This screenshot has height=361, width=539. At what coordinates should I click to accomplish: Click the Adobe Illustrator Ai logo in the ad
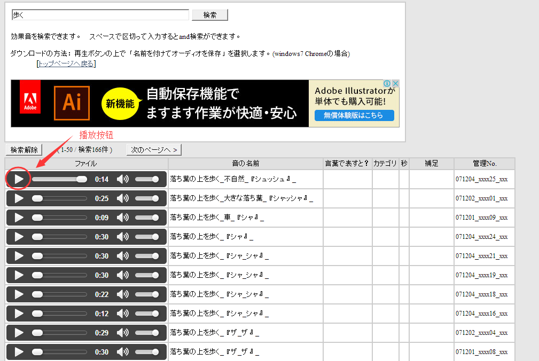coord(72,103)
